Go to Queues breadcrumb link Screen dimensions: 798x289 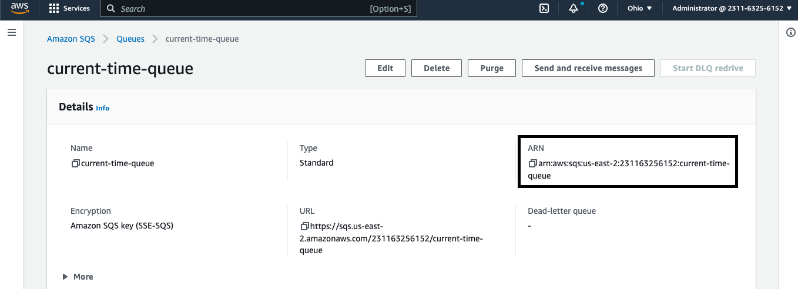[130, 39]
